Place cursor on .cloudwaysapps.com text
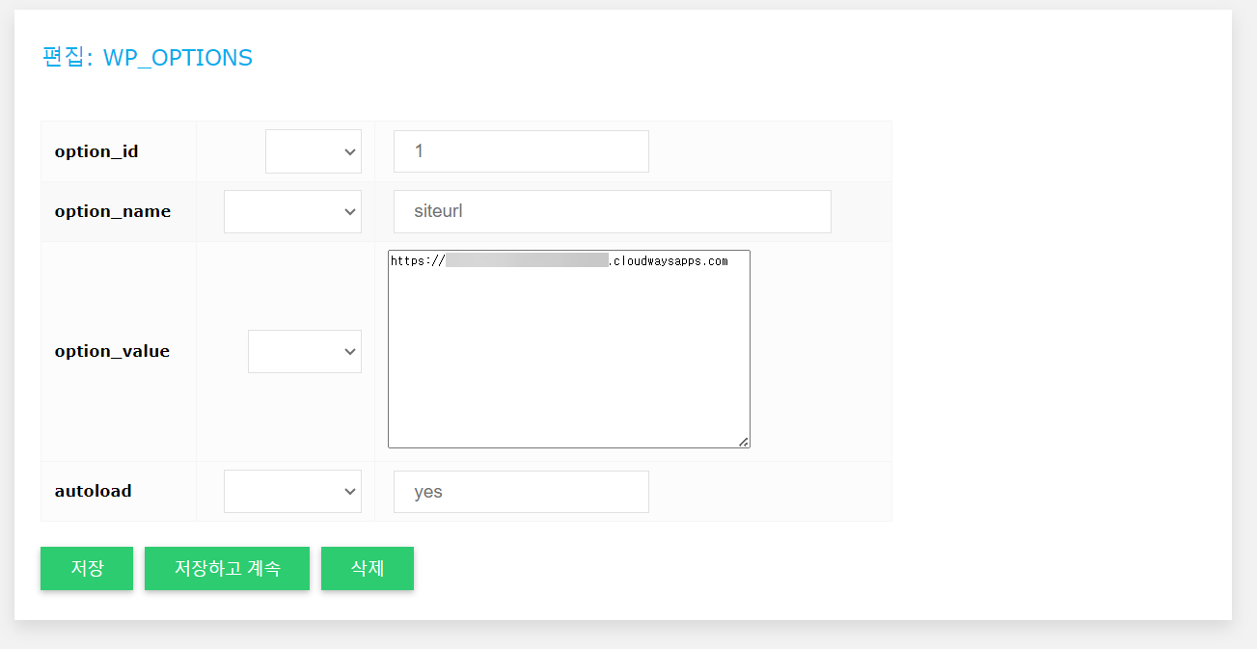The image size is (1257, 649). (669, 261)
